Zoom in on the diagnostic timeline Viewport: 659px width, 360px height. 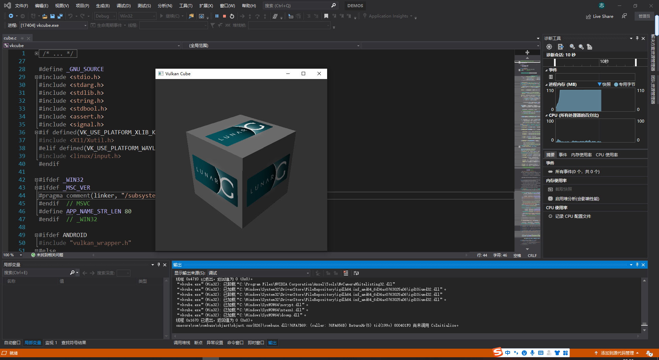click(x=572, y=47)
